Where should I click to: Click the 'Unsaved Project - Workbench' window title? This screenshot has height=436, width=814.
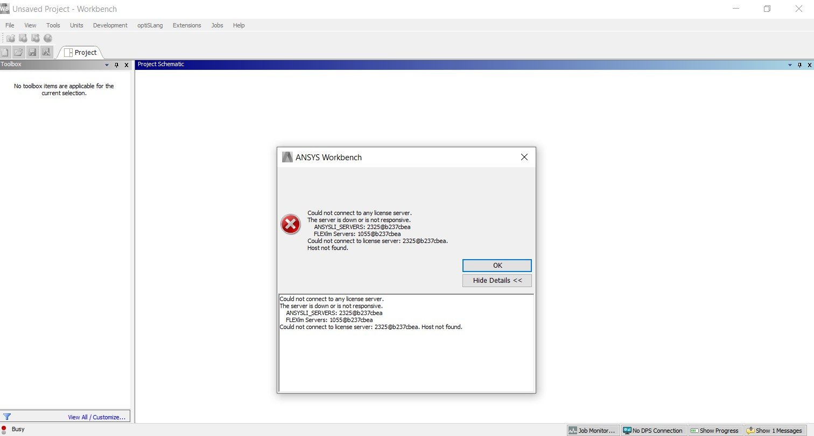65,9
